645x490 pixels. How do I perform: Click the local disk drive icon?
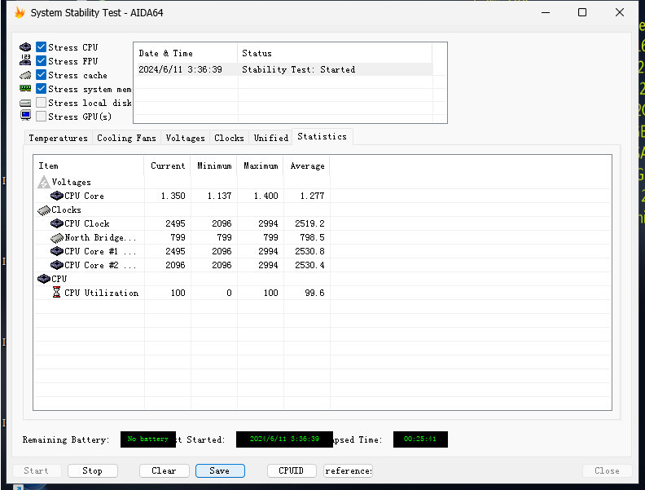tap(25, 103)
